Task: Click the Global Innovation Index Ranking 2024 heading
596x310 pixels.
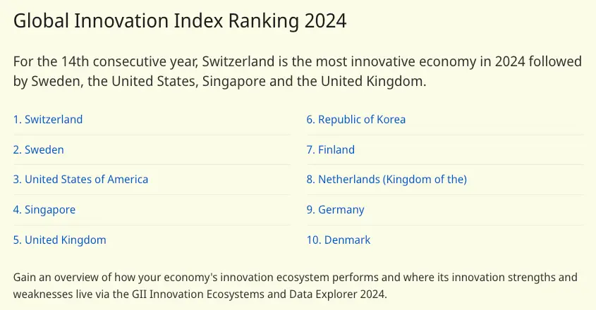Action: pos(180,20)
